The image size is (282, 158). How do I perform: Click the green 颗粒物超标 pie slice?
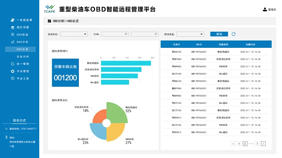click(x=117, y=112)
